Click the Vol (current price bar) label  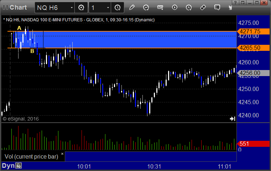[x=31, y=156]
